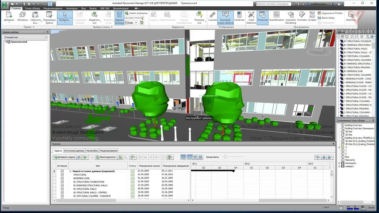Screen dimensions: 379x213
Task: Select the 2D Site saved viewpoint
Action: coord(349,135)
